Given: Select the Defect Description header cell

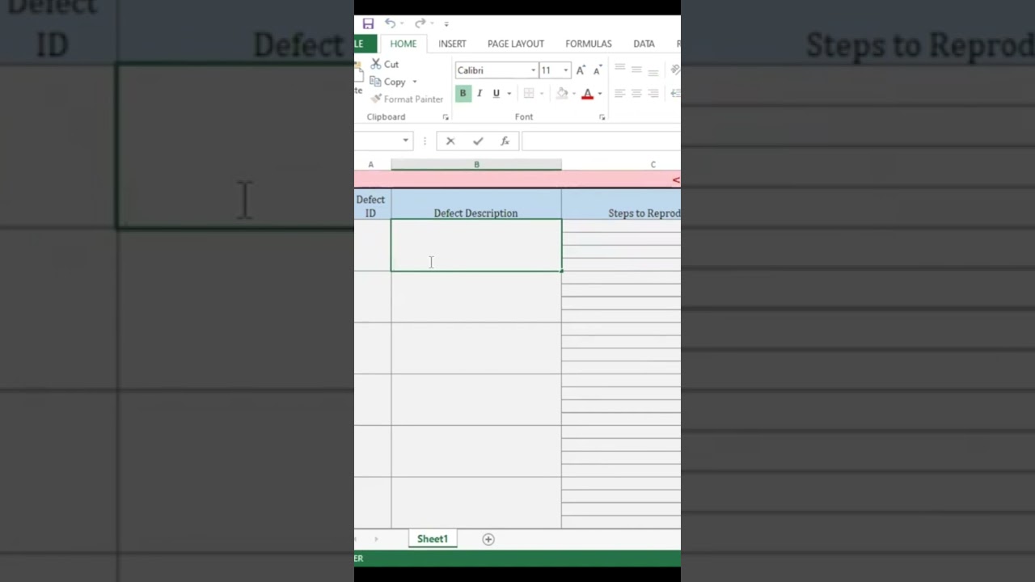Looking at the screenshot, I should [x=476, y=205].
